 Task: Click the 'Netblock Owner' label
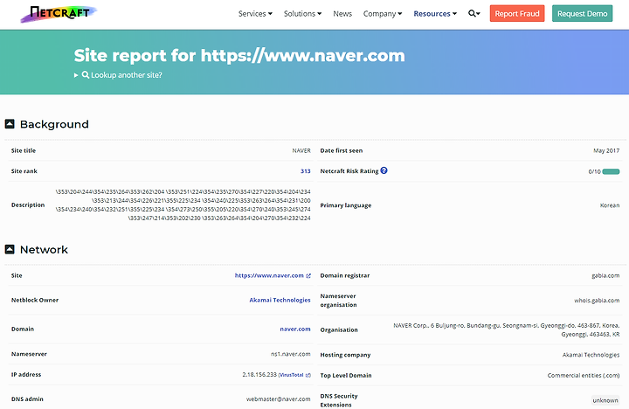pyautogui.click(x=35, y=300)
